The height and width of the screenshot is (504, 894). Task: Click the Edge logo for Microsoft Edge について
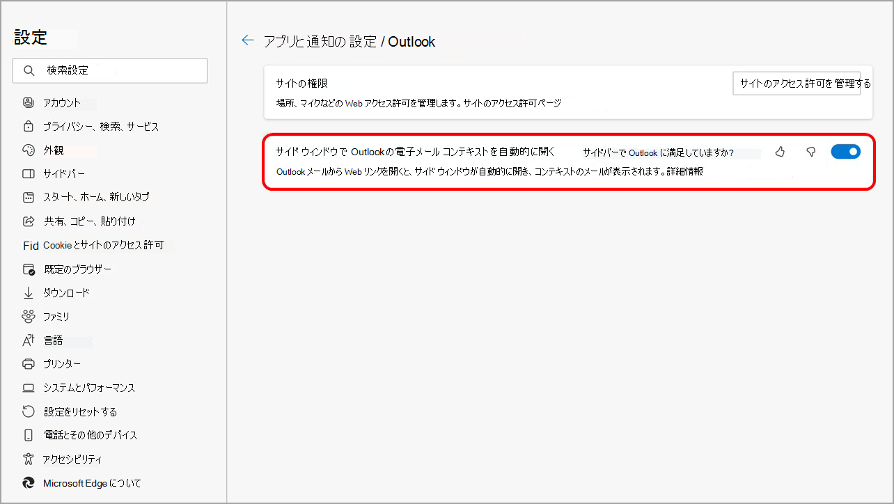29,482
